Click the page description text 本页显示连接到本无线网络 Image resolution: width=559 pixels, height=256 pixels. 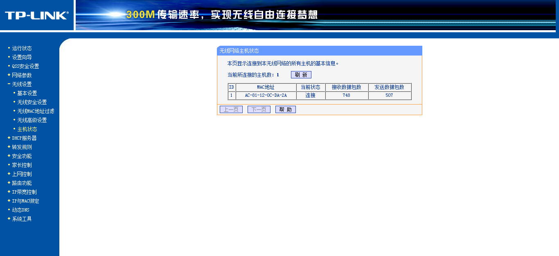click(283, 64)
